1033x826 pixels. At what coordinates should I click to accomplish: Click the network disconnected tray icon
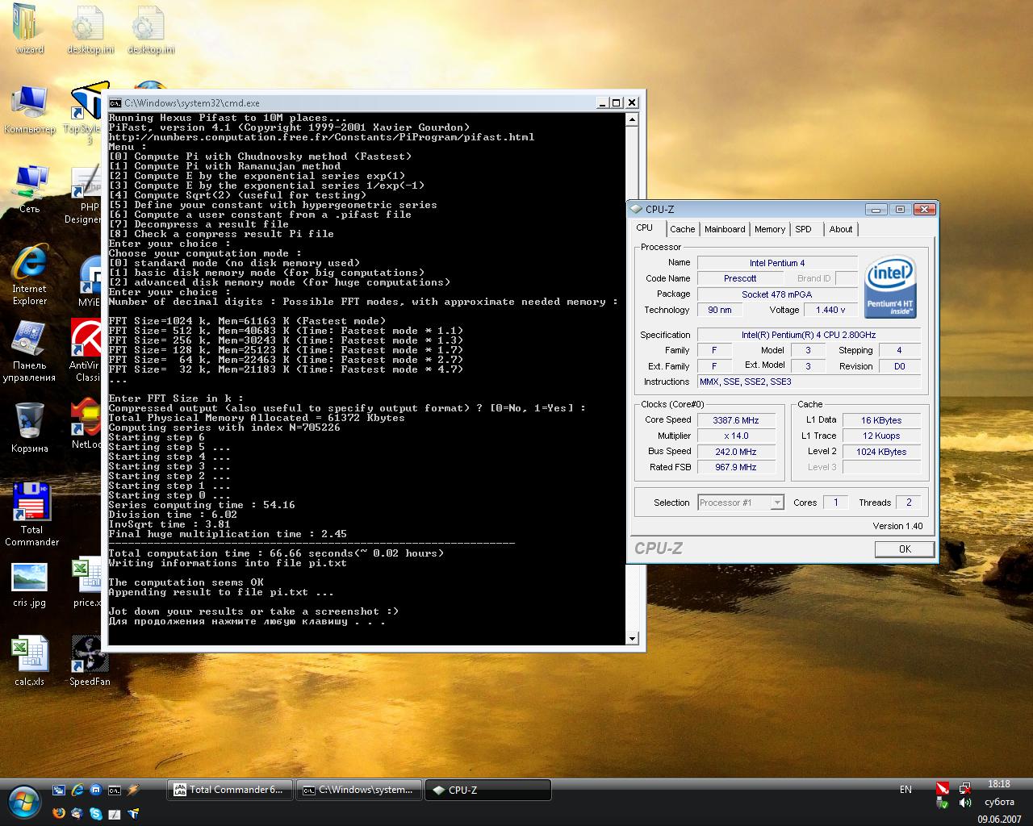[964, 788]
